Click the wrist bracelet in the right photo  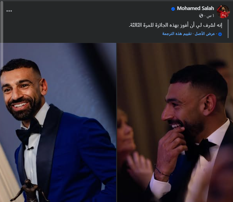(162, 172)
